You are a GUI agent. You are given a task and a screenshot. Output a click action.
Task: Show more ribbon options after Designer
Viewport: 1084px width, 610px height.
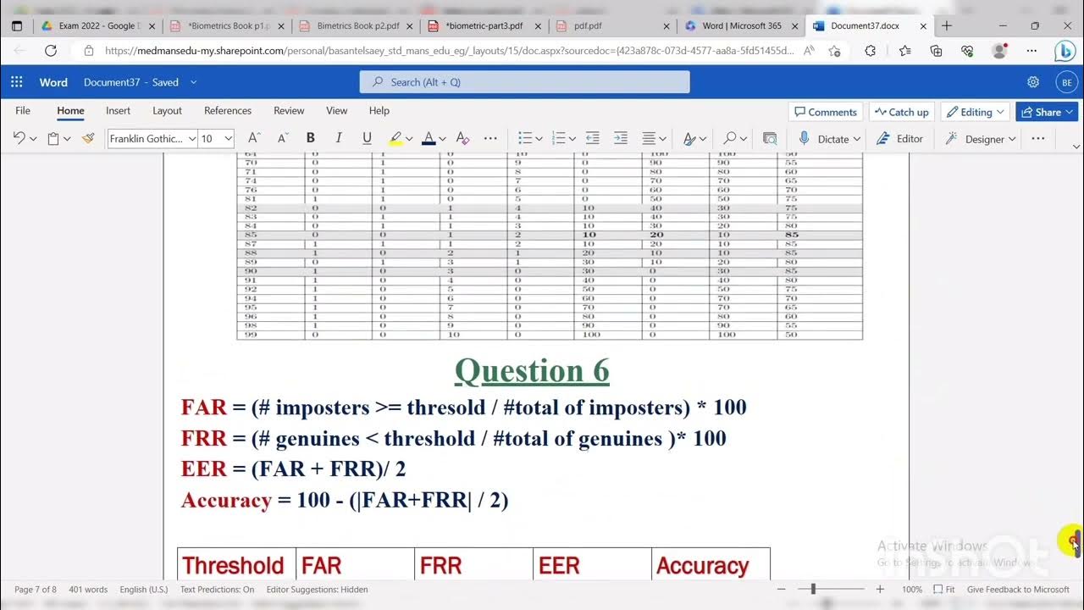point(1038,138)
